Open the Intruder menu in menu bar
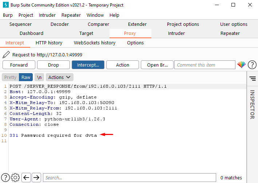Image resolution: width=258 pixels, height=183 pixels. tap(47, 15)
